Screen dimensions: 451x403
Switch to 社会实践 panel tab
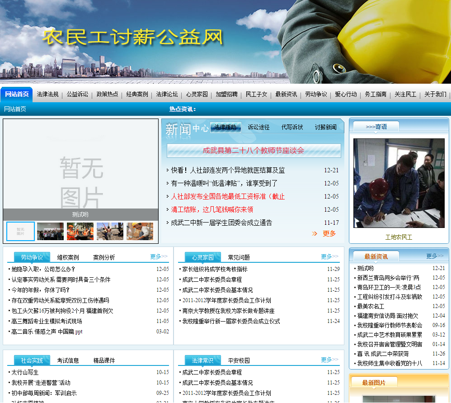coord(32,360)
